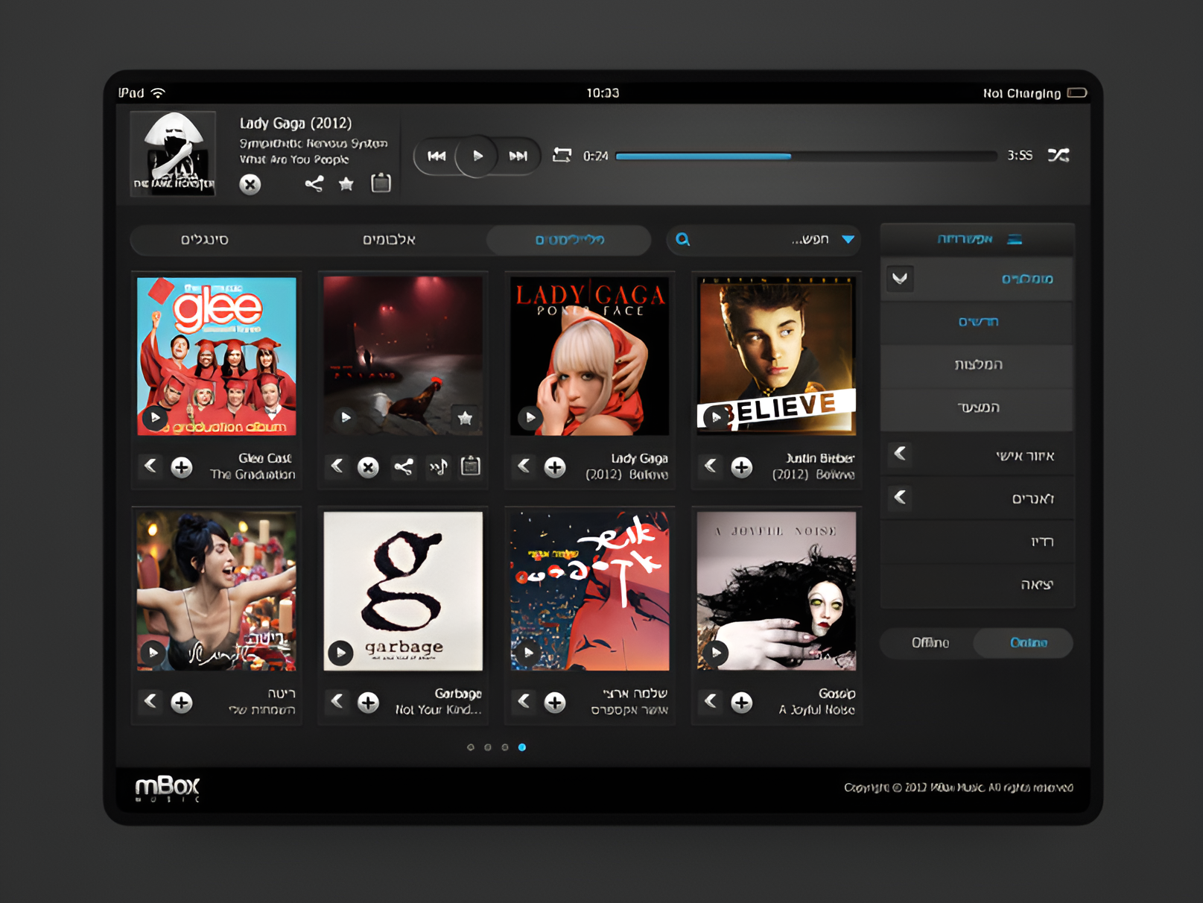The height and width of the screenshot is (903, 1203).
Task: Toggle shuffle mode
Action: (1058, 155)
